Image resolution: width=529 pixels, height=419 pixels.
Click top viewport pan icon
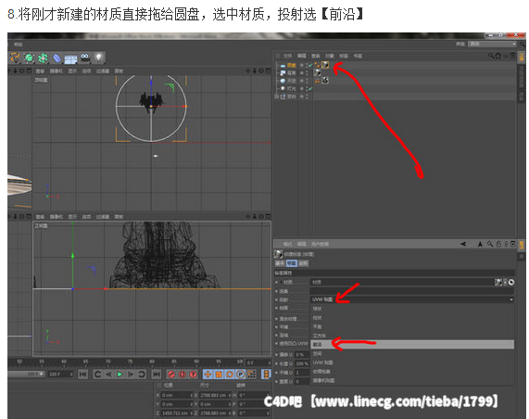pos(248,70)
